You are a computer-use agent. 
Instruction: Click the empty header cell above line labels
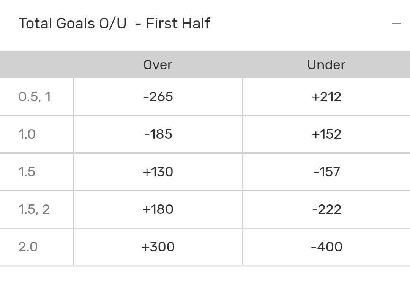pos(36,65)
